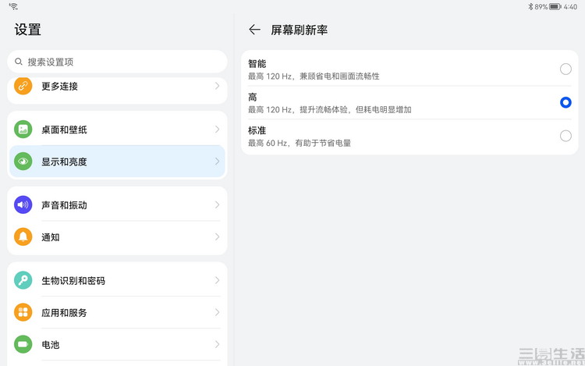Select the 标准 60 Hz radio button
The image size is (585, 366).
pos(565,136)
